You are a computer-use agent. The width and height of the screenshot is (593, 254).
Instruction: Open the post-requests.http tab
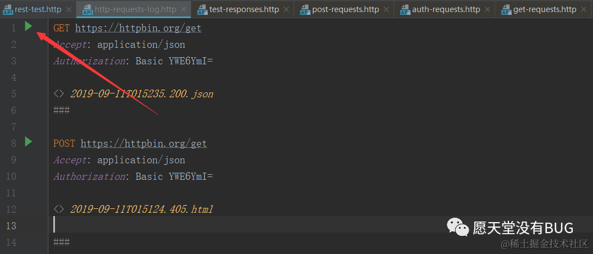tap(345, 9)
